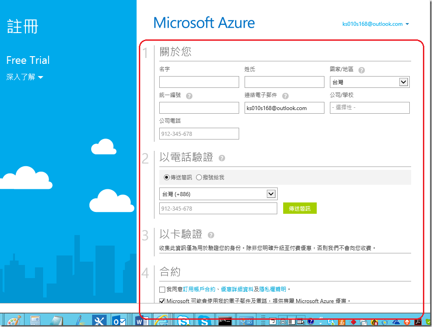Uncheck the Microsoft Azure offers email checkbox
The height and width of the screenshot is (327, 432).
click(x=162, y=301)
